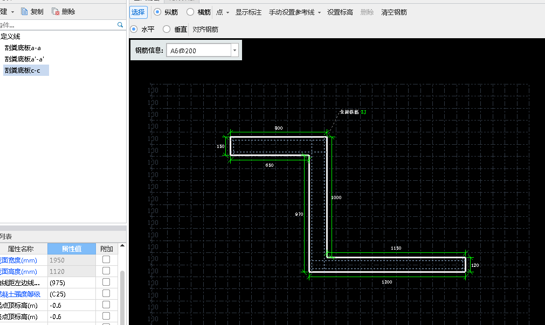This screenshot has width=545, height=325.
Task: Click the 定义线 tree node
Action: pyautogui.click(x=10, y=37)
